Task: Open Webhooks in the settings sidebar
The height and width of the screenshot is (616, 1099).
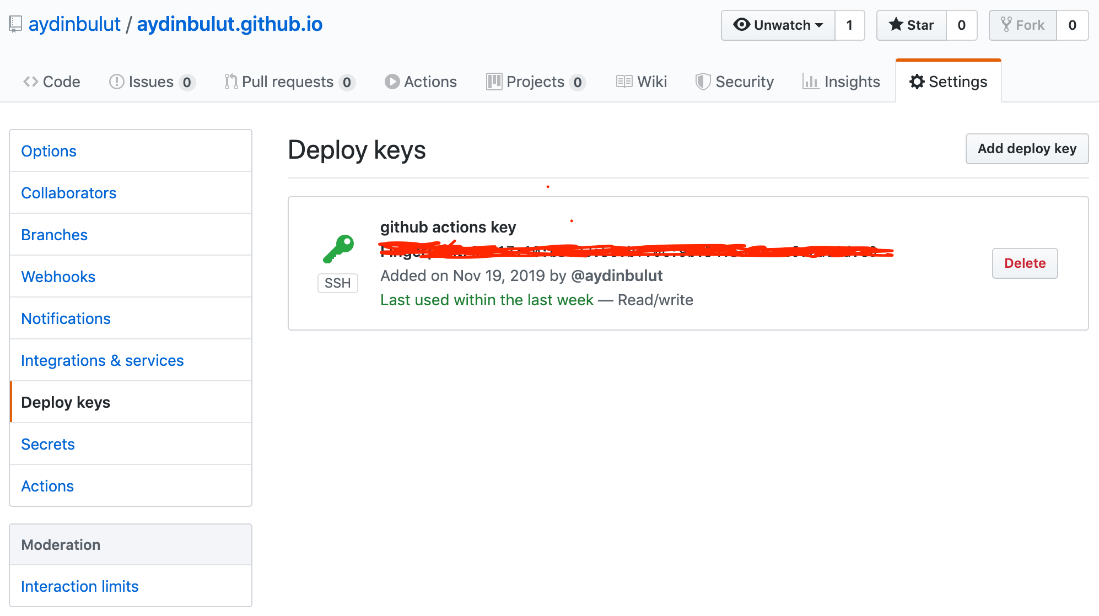Action: pyautogui.click(x=131, y=277)
